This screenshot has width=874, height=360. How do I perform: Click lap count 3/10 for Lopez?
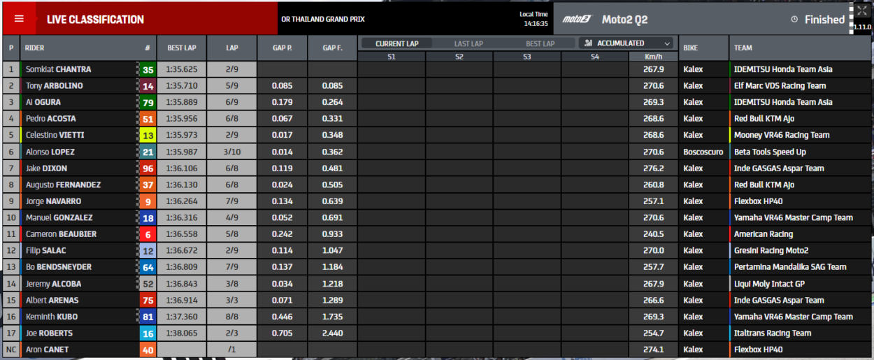coord(232,152)
